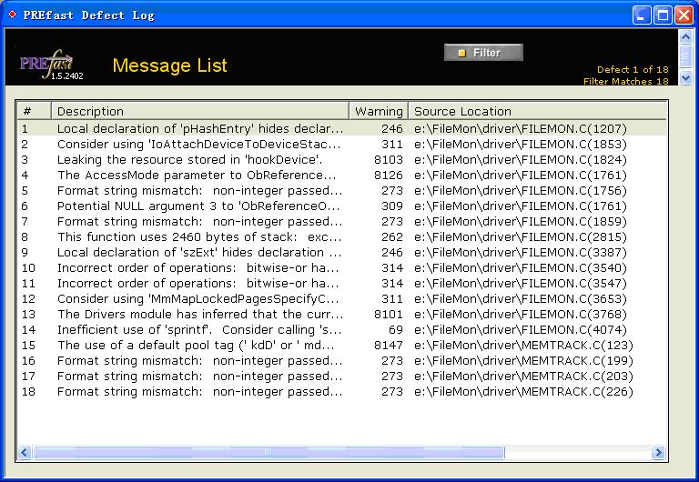Select 'The use of a default pool tag' row
Image resolution: width=699 pixels, height=482 pixels.
click(x=342, y=346)
